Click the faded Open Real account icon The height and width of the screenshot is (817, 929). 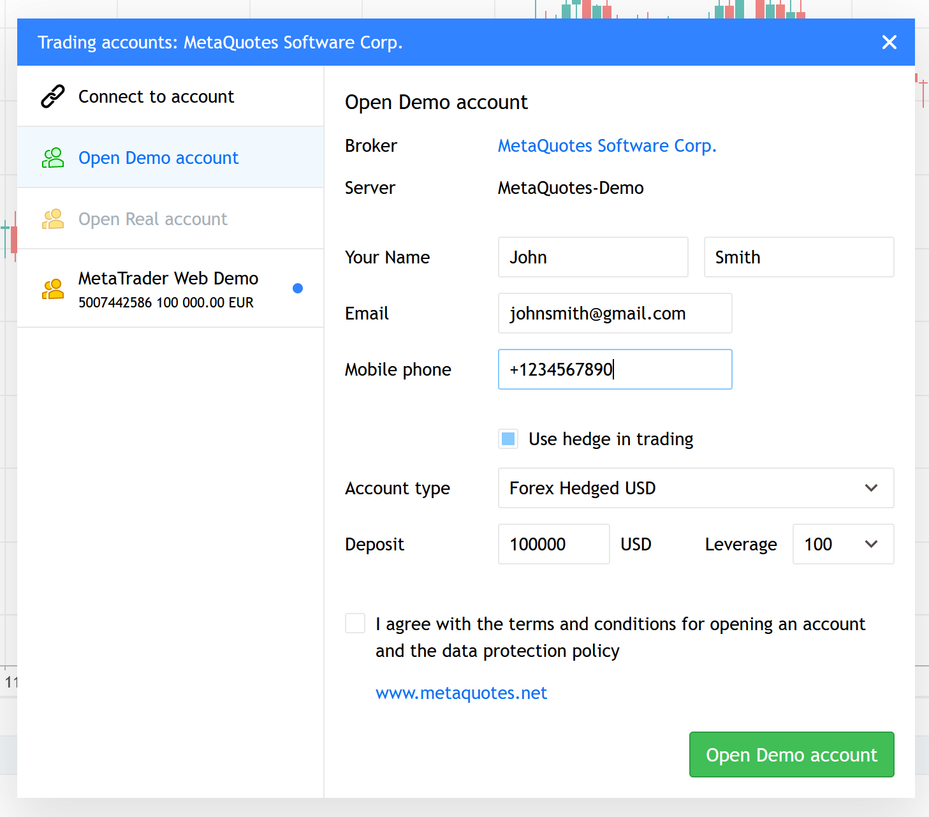click(53, 219)
